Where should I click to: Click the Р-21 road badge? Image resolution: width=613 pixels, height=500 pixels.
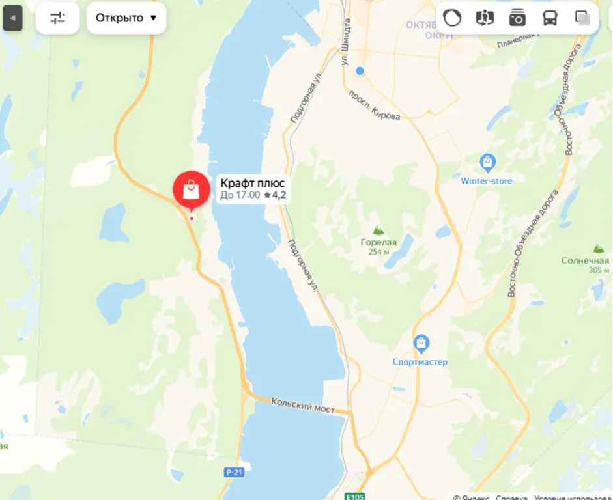tap(235, 472)
